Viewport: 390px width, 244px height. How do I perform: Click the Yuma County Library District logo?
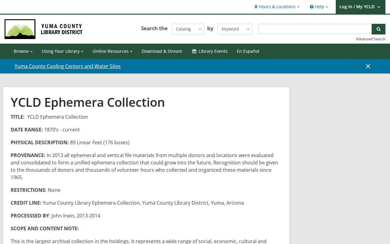(44, 29)
